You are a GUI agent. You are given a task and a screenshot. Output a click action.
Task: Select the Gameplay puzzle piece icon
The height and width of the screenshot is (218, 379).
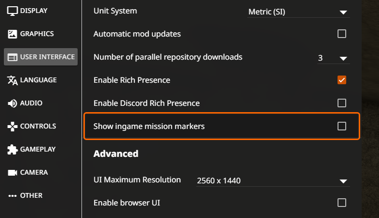[13, 150]
